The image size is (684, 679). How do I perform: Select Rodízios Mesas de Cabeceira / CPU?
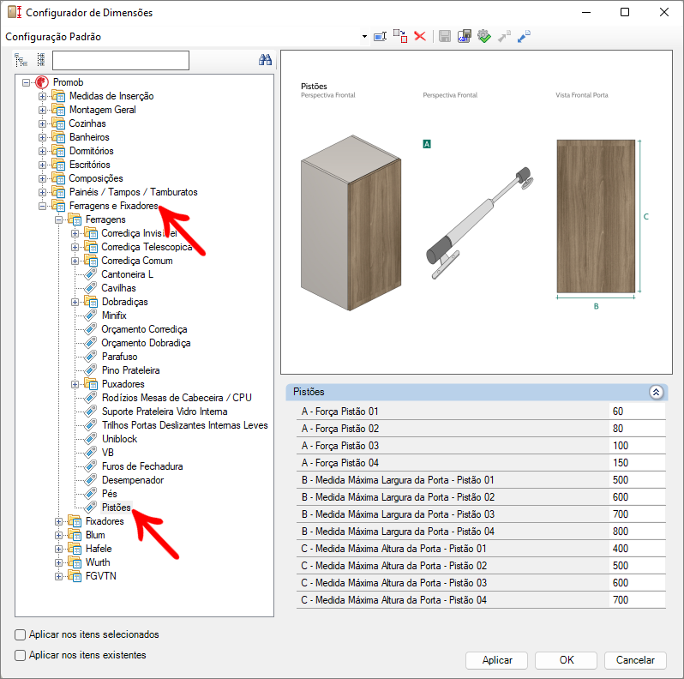(177, 398)
